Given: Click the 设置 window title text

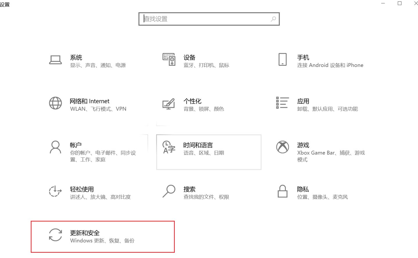Looking at the screenshot, I should click(5, 4).
